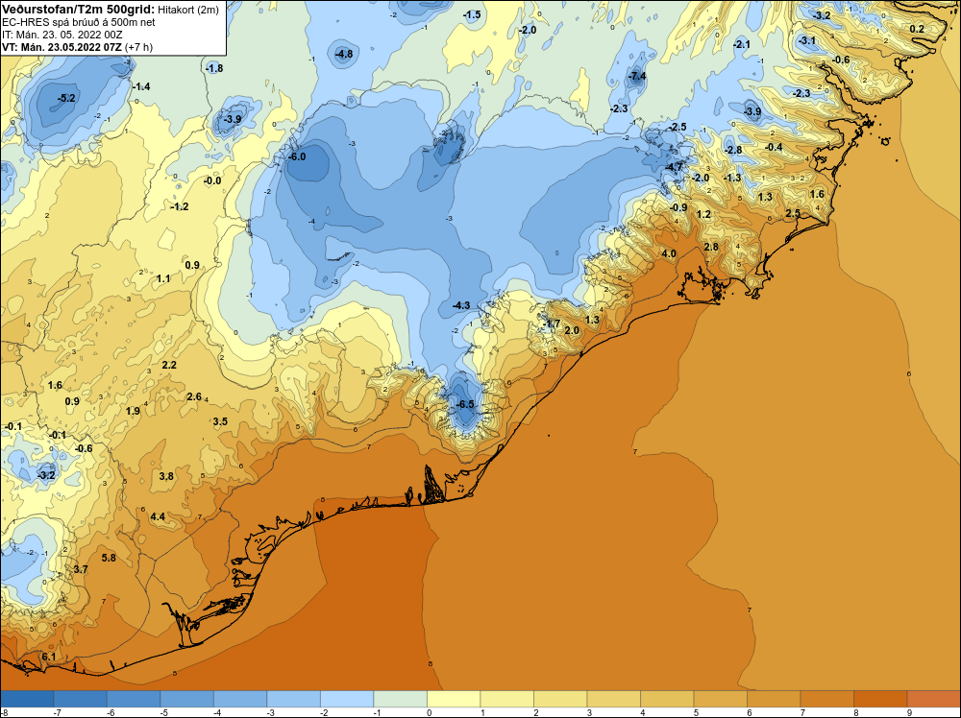Pick the -1.5 temperature label
The width and height of the screenshot is (961, 718).
pyautogui.click(x=472, y=14)
